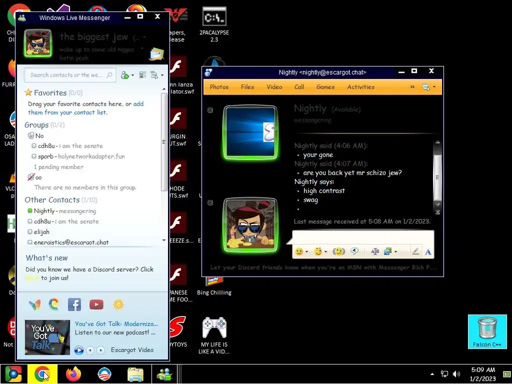Open the personal message dropdown arrow
This screenshot has height=384, width=512.
(x=141, y=49)
